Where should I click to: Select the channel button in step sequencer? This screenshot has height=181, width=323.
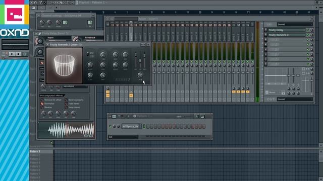[131, 127]
